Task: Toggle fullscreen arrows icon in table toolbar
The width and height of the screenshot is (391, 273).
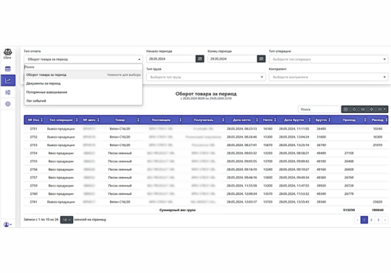Action: [x=371, y=109]
